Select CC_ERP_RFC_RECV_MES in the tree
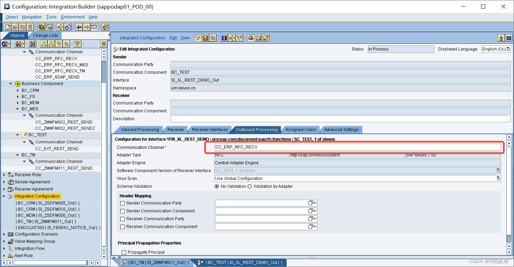Image resolution: width=514 pixels, height=267 pixels. click(x=62, y=65)
